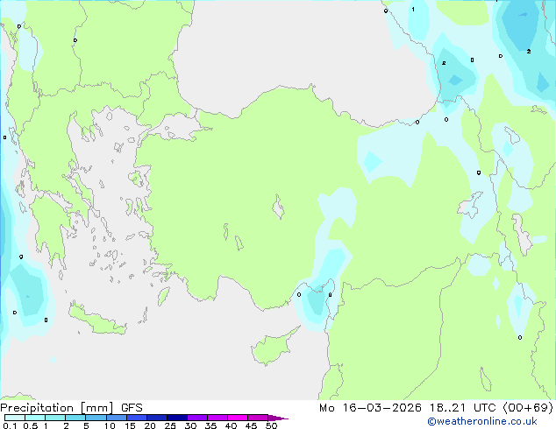
Task: Pick the 40–45 mm magenta legend swatch
Action: point(238,418)
